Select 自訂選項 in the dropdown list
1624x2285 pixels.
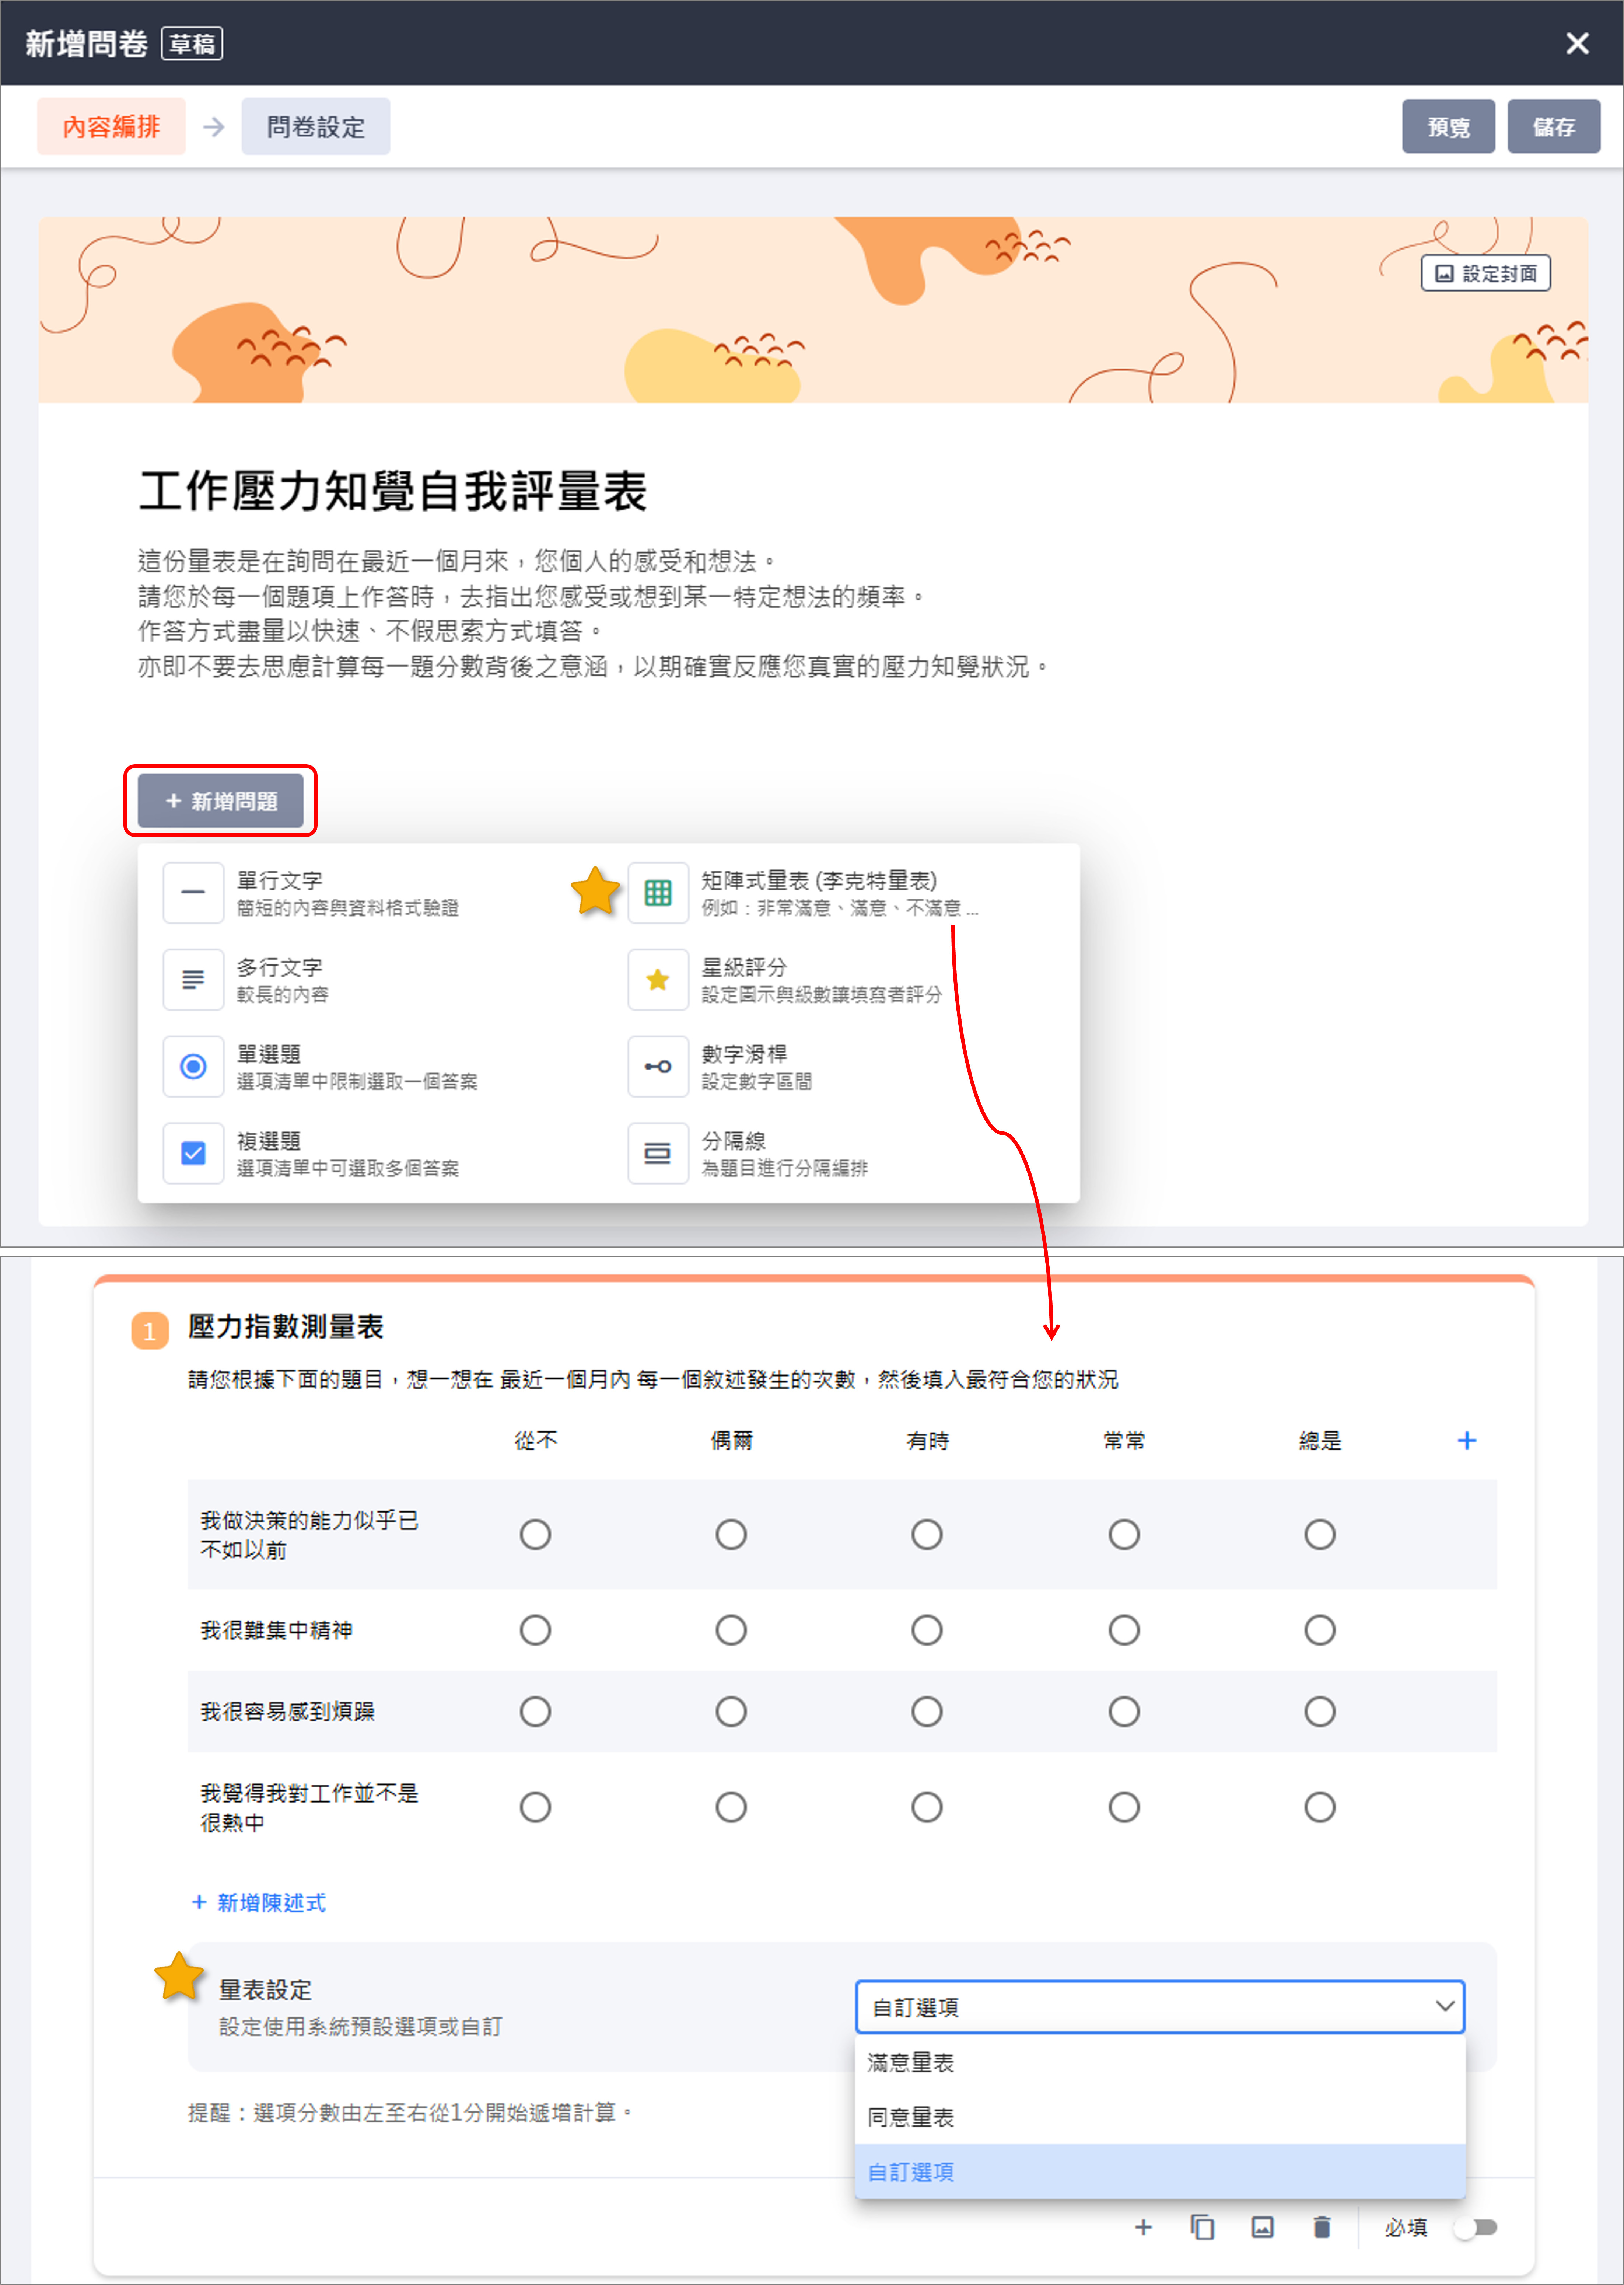point(1160,2172)
